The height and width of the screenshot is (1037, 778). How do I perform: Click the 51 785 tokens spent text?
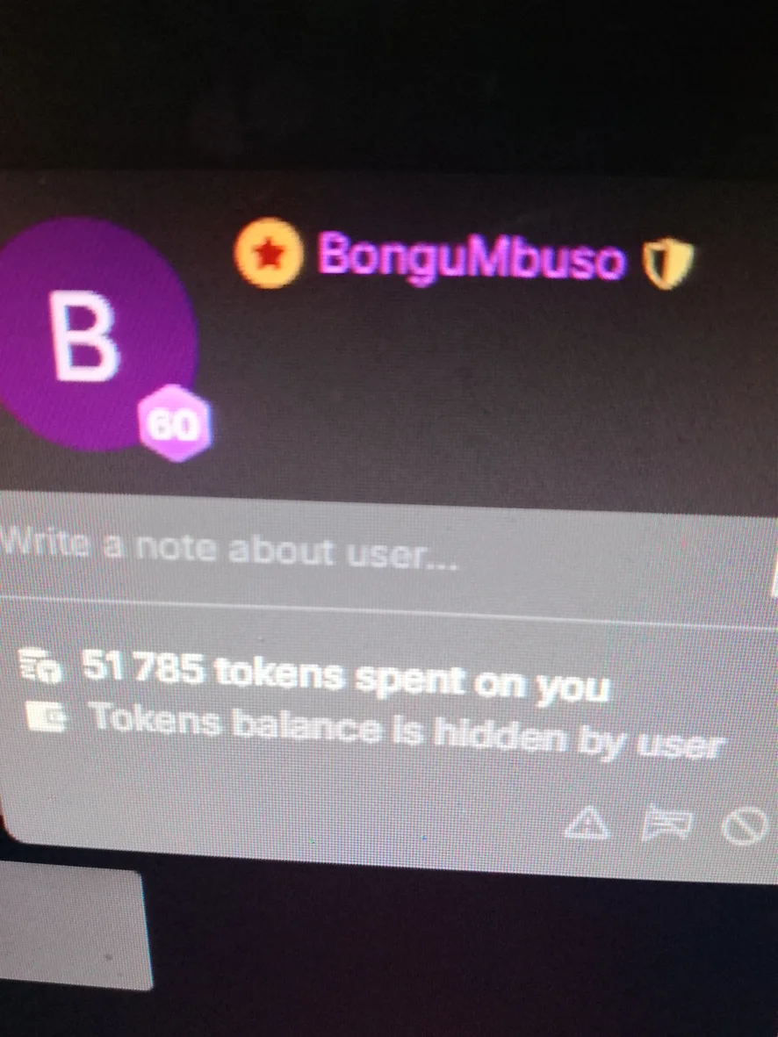tap(344, 676)
